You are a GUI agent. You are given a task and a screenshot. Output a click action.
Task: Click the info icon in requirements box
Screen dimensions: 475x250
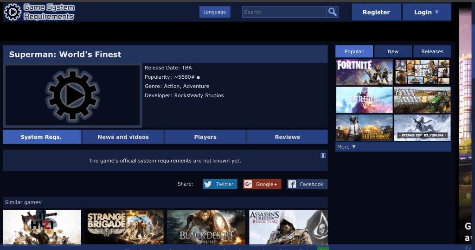(x=323, y=156)
